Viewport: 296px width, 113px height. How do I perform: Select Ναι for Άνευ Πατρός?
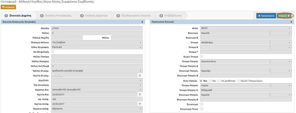tap(210, 81)
